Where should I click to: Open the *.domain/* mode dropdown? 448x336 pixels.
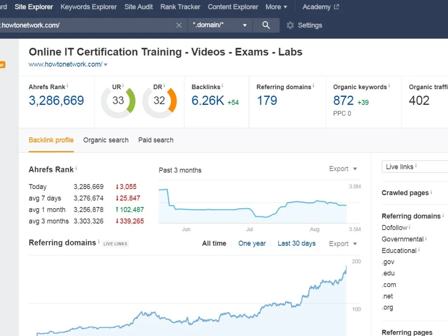coord(220,25)
